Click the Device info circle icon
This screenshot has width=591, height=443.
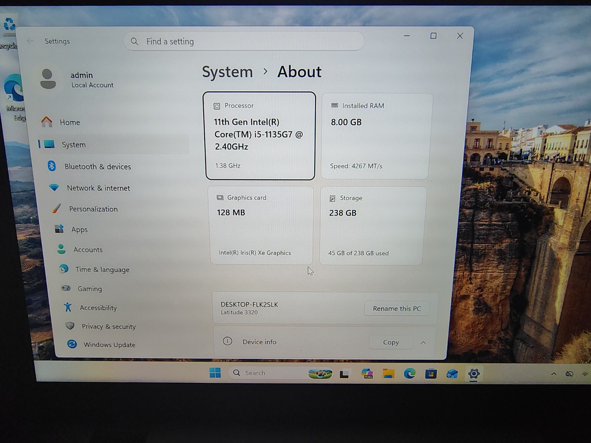coord(228,341)
